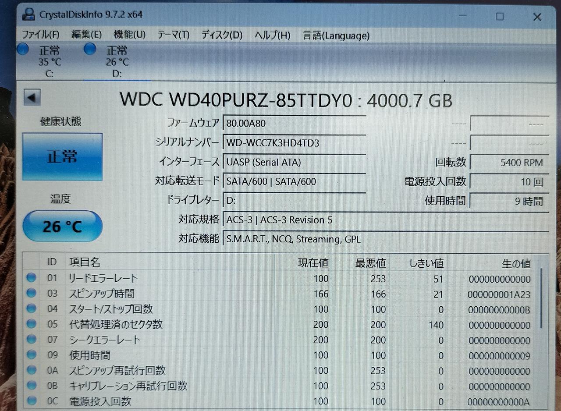
Task: Click status orb for attribute 09 使用時間 row
Action: 31,354
